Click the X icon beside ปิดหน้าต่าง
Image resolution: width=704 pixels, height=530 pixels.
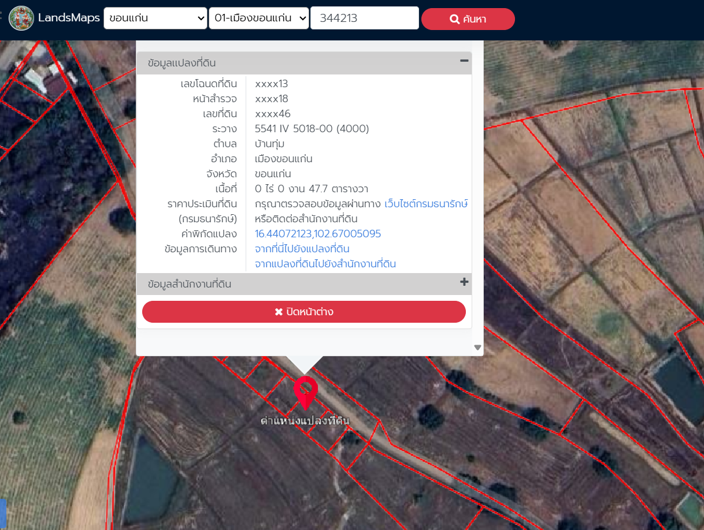[279, 312]
